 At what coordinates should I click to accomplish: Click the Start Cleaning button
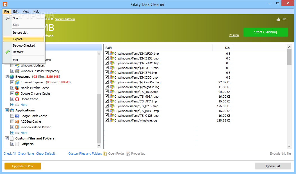(265, 32)
